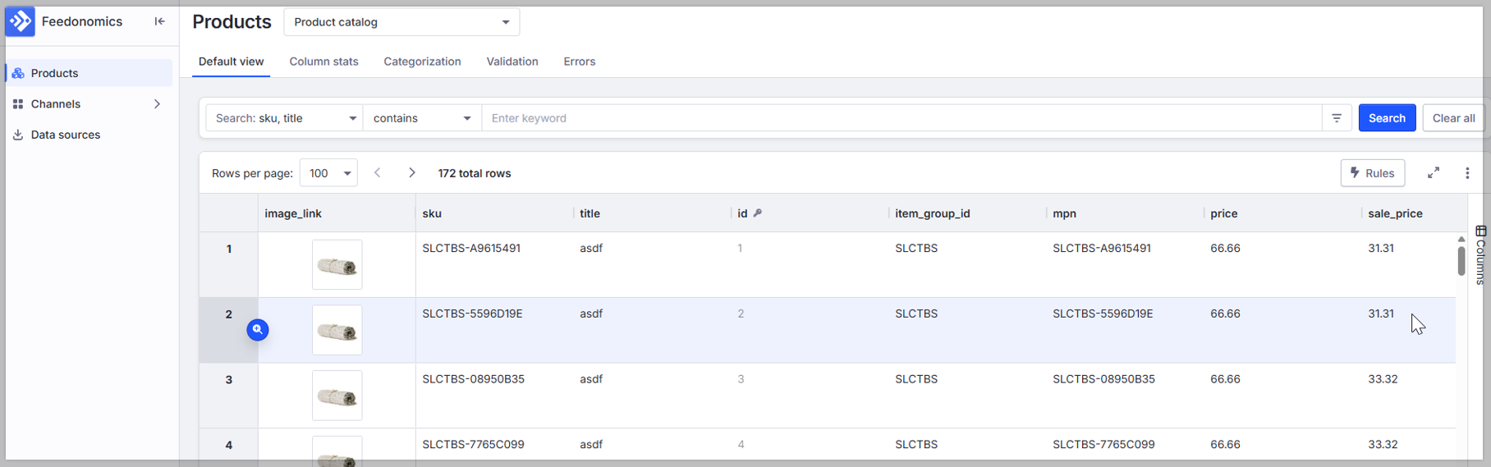Image resolution: width=1491 pixels, height=467 pixels.
Task: Open the row 1 product thumbnail
Action: 337,264
